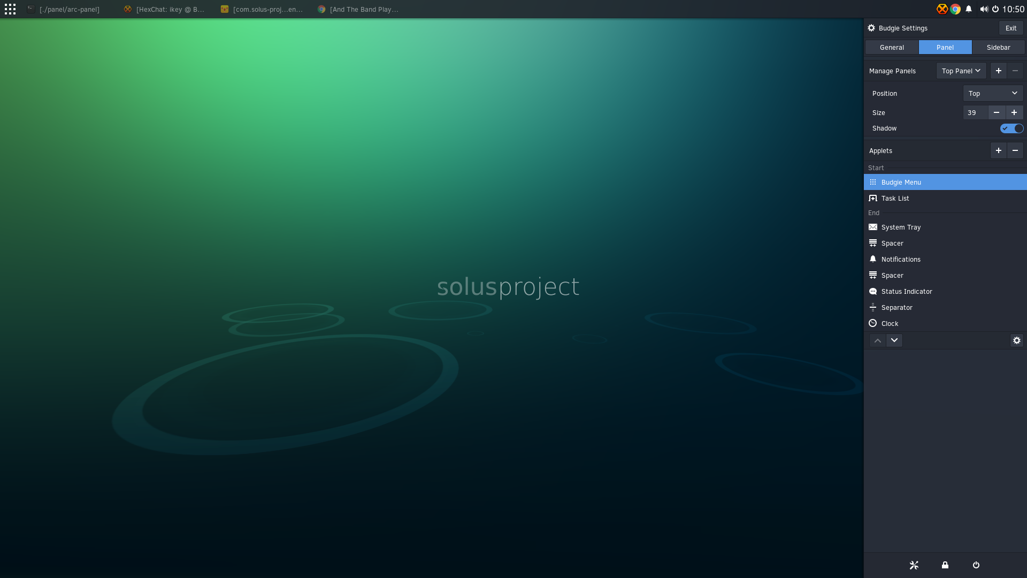The width and height of the screenshot is (1027, 578).
Task: Decrease panel size with minus button
Action: 996,112
